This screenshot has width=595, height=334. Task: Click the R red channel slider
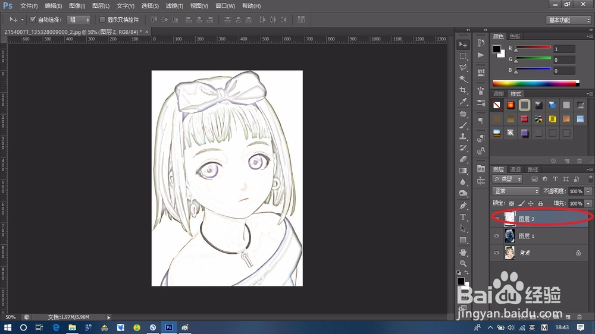tap(533, 48)
